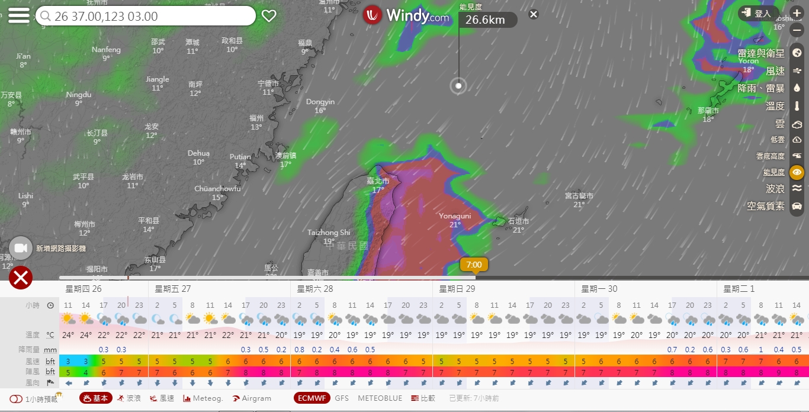Click the search magnifier icon

(46, 17)
